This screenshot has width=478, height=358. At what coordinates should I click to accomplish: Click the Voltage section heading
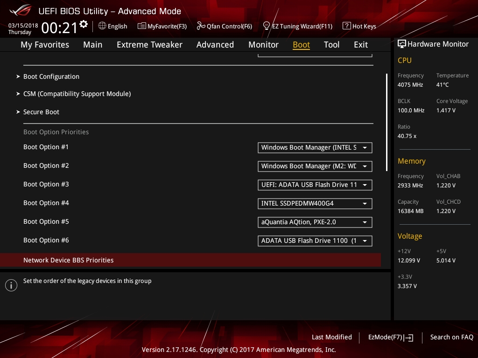[410, 236]
